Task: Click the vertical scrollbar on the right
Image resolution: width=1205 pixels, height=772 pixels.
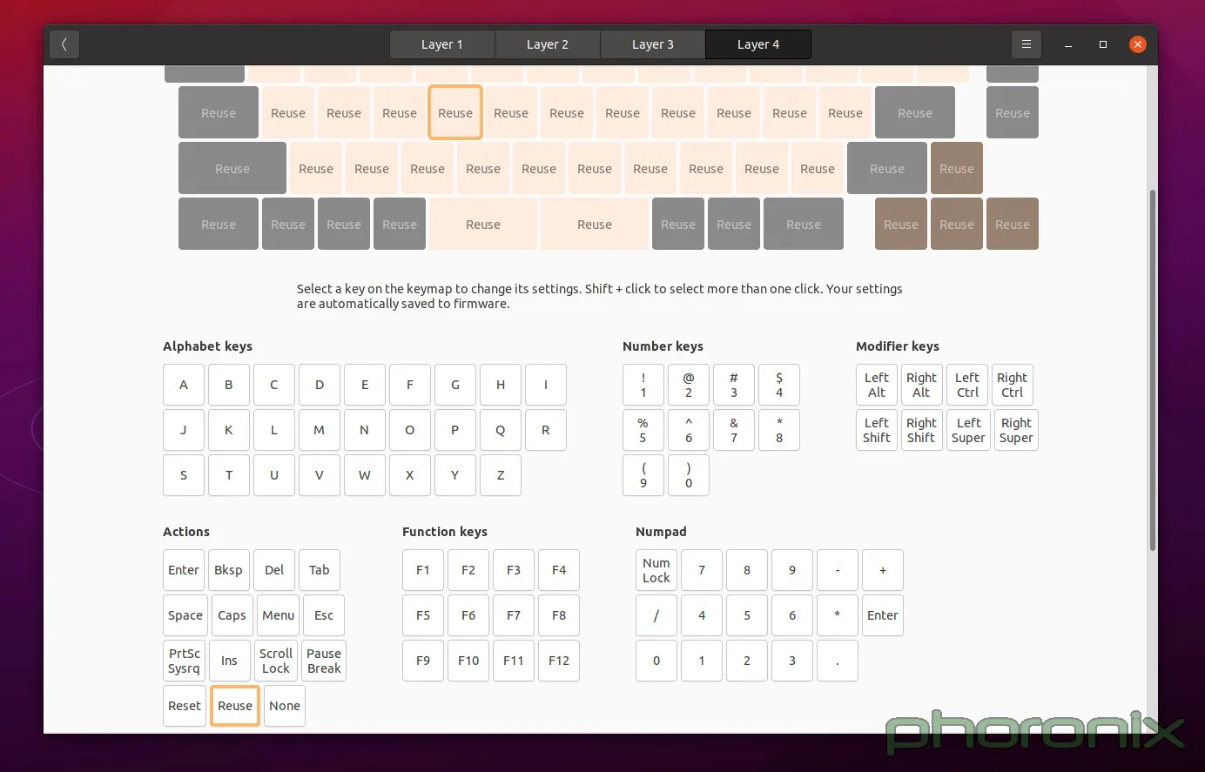Action: [1153, 370]
